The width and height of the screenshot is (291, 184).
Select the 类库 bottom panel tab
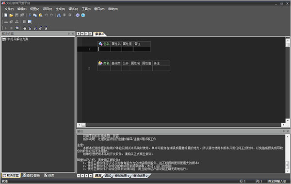(x=49, y=175)
